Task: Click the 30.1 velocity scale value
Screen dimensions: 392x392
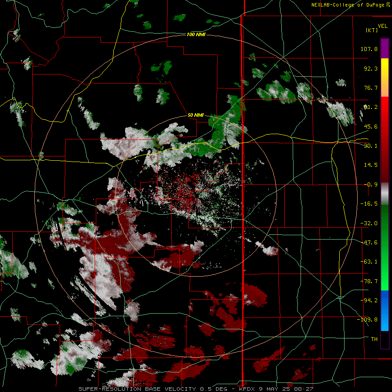Action: click(x=371, y=146)
